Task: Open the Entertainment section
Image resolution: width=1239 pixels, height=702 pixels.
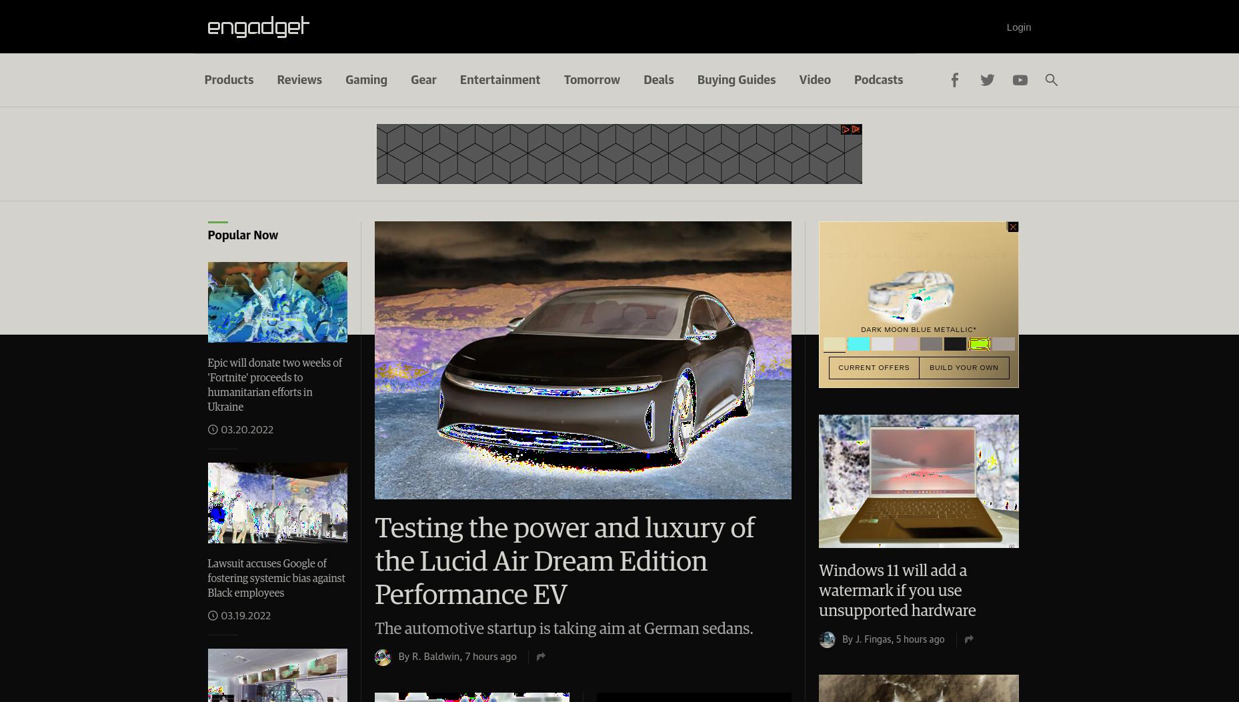Action: click(500, 80)
